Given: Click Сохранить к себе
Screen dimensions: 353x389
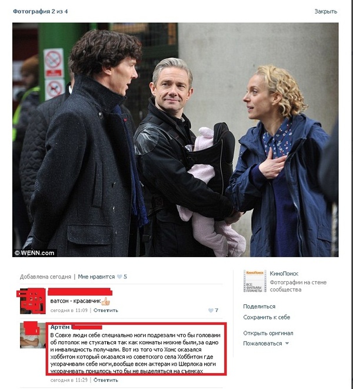Looking at the screenshot, I should [x=267, y=317].
